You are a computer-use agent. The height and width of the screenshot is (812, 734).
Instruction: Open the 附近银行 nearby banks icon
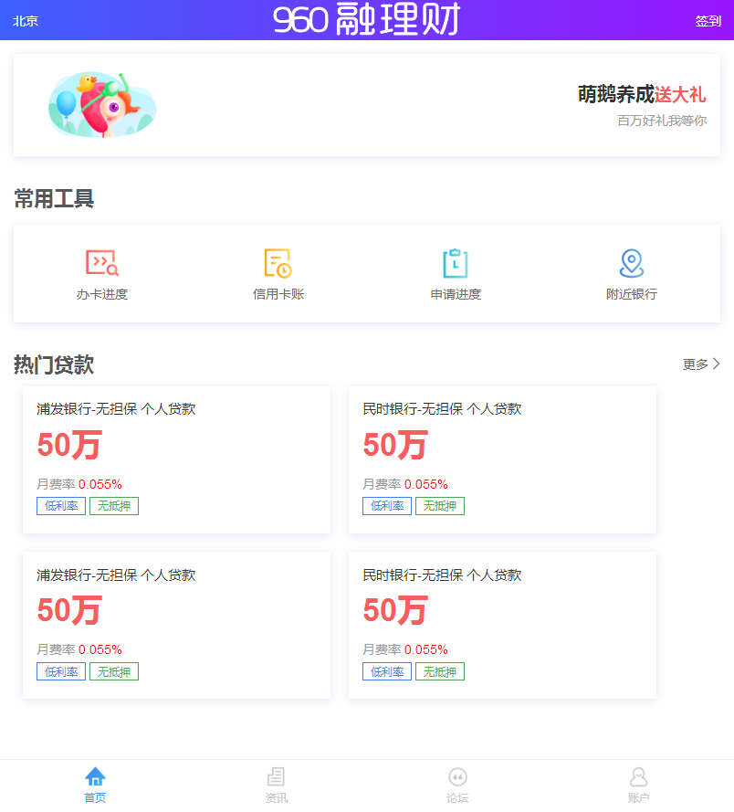tap(631, 264)
